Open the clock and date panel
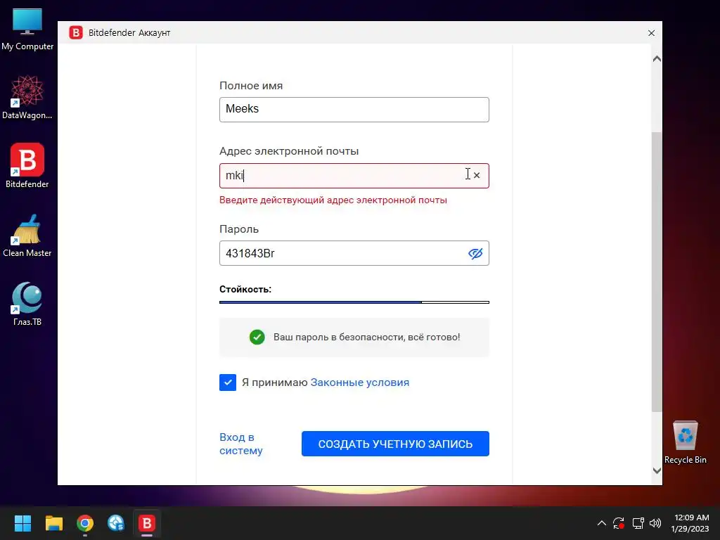Viewport: 720px width, 540px height. point(690,523)
